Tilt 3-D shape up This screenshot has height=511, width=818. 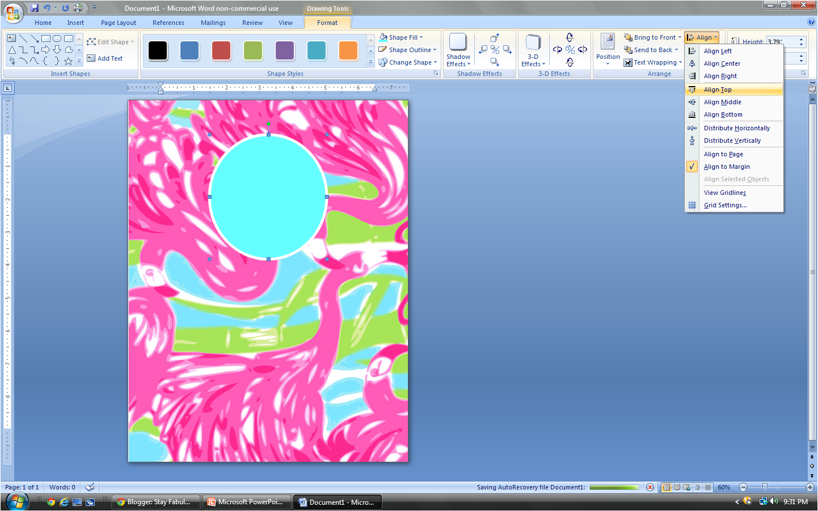570,37
